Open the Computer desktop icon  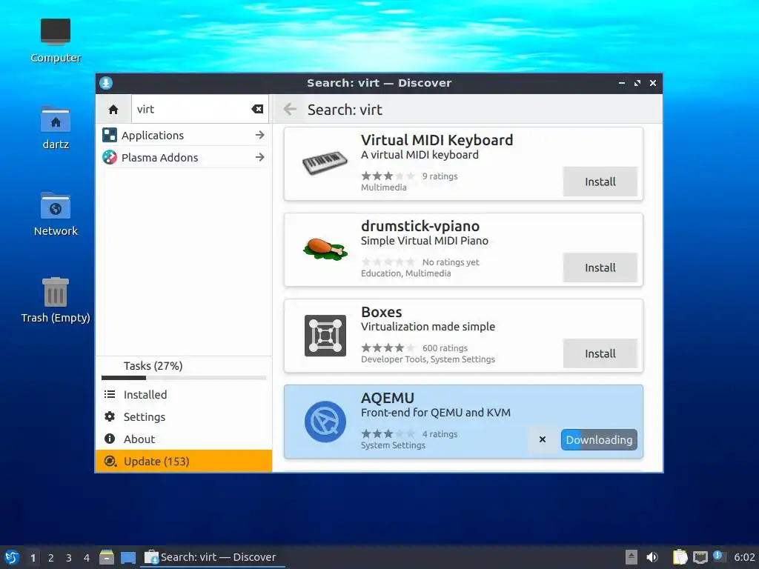pyautogui.click(x=55, y=32)
